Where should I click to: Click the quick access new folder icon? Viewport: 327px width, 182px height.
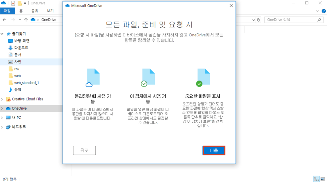(19, 3)
